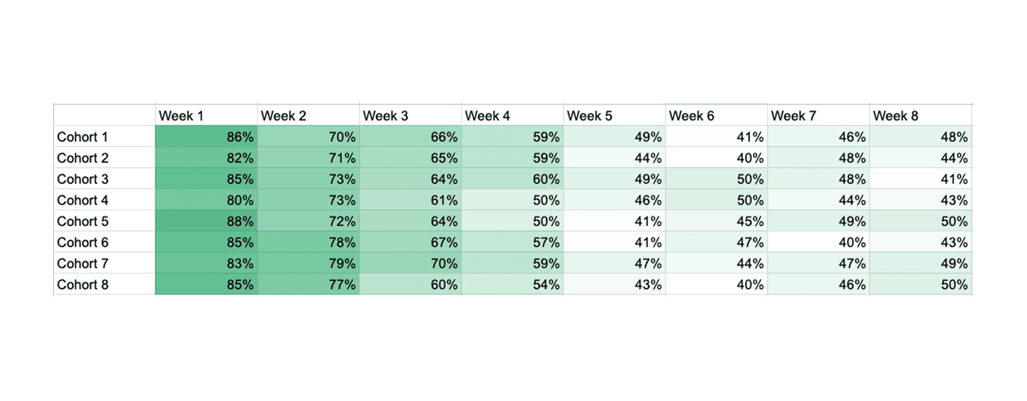The height and width of the screenshot is (401, 1027).
Task: Select Cohort 6 Week 6 cell showing 47%
Action: pyautogui.click(x=717, y=242)
